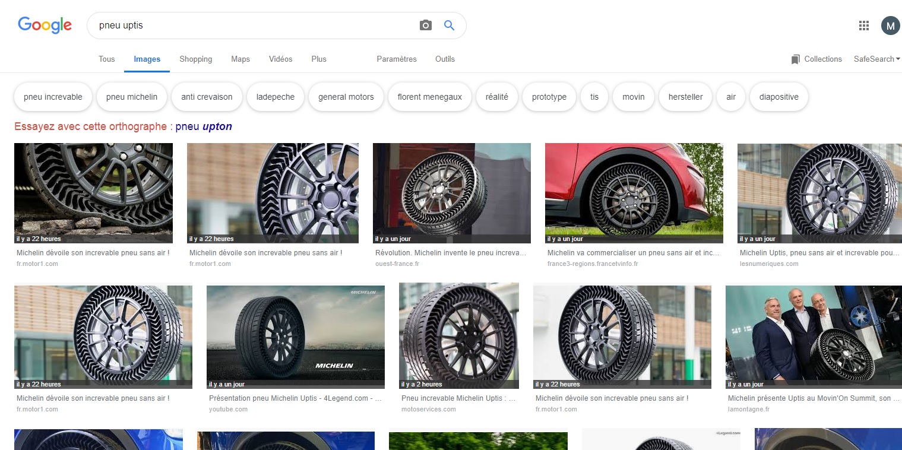Click Michelin présente Uptis au Movin'On caption
The width and height of the screenshot is (902, 450).
(814, 398)
